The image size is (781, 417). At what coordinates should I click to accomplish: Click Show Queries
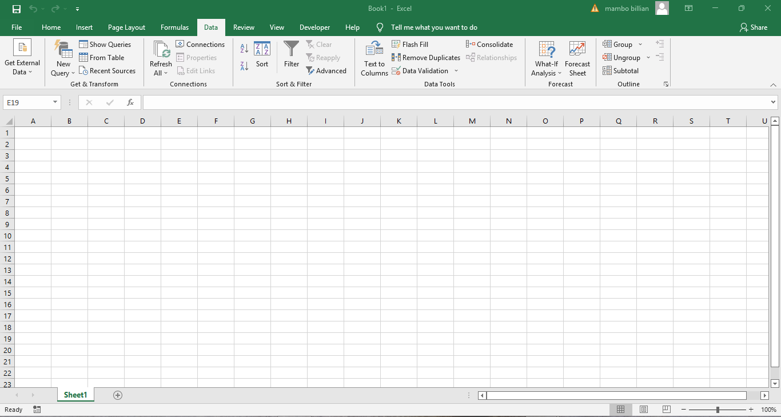[105, 45]
